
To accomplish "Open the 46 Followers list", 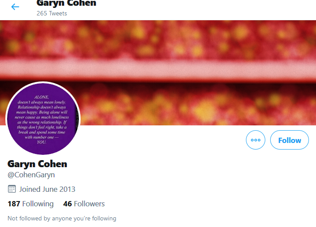I will pyautogui.click(x=84, y=204).
